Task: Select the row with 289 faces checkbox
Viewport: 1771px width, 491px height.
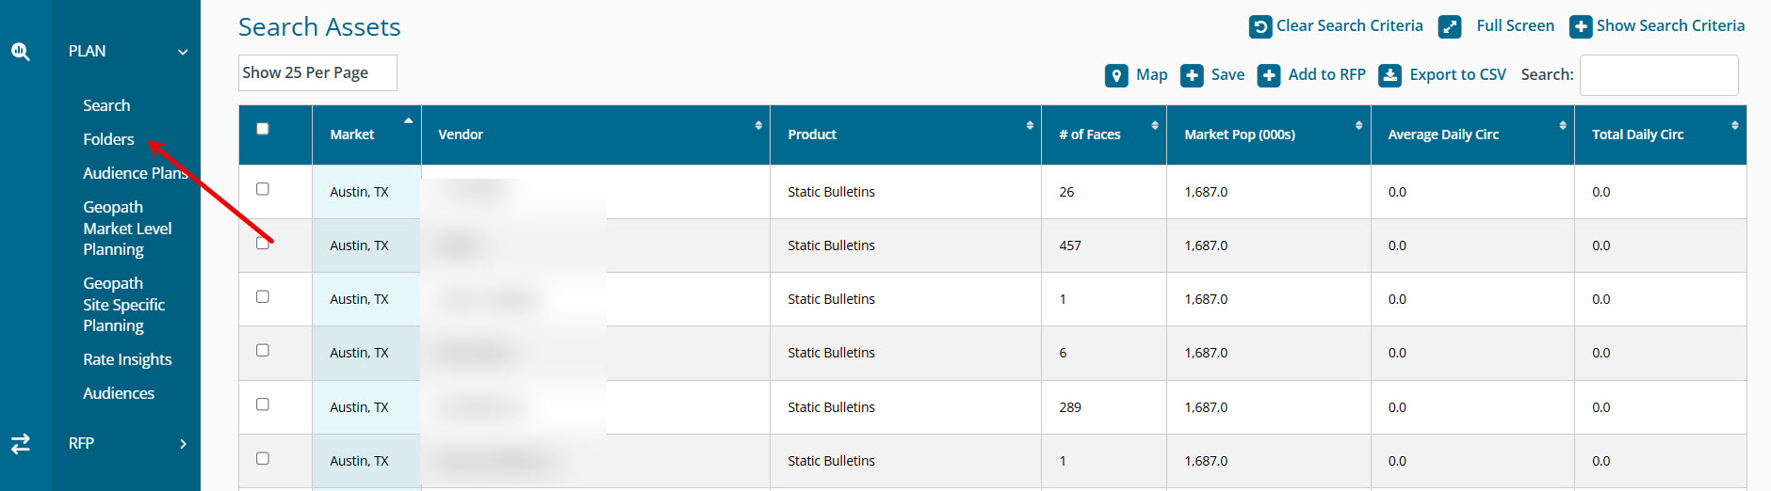Action: click(x=263, y=404)
